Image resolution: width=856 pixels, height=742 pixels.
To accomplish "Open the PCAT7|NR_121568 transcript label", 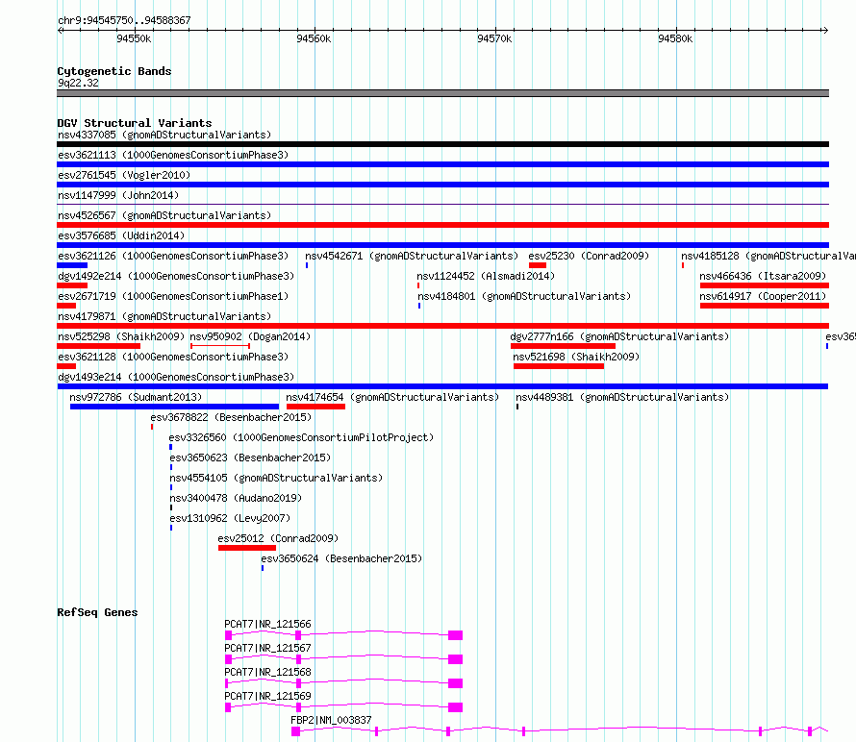I will point(267,672).
